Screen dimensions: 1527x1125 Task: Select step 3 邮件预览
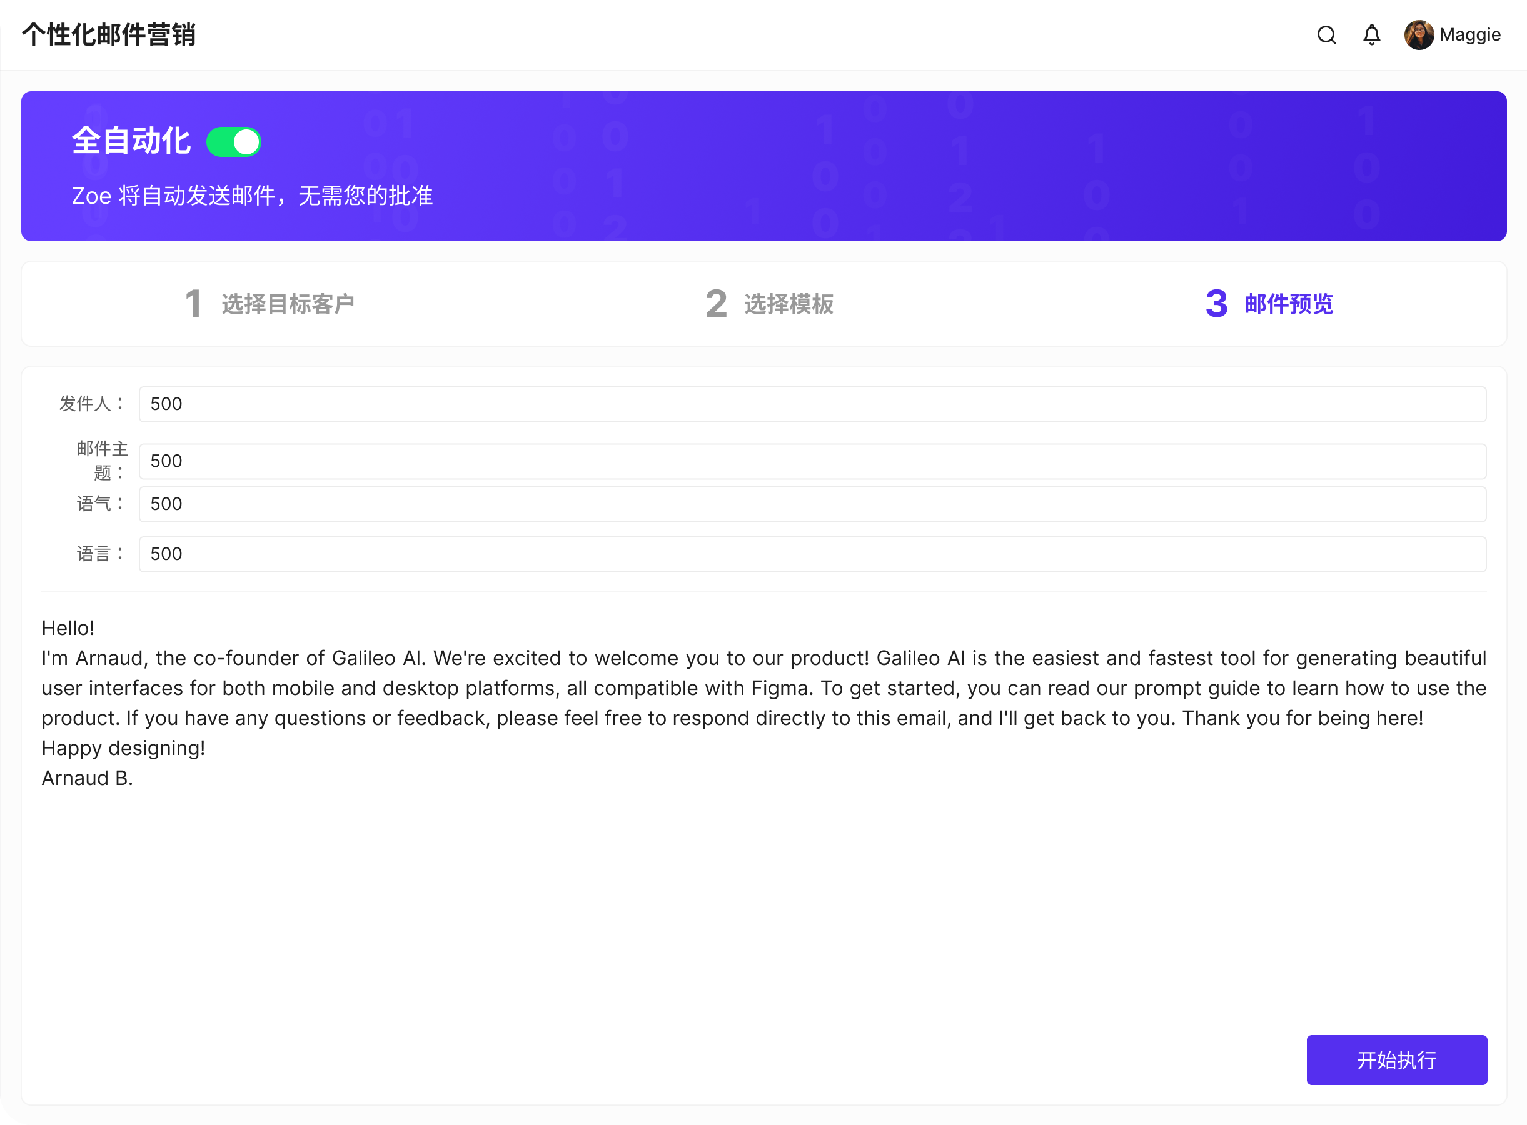click(x=1269, y=304)
